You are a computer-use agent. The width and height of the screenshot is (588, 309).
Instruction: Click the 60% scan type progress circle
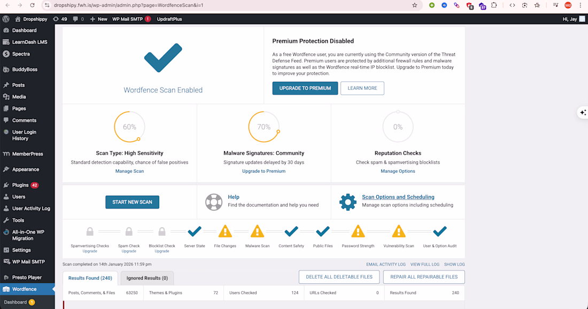point(129,127)
